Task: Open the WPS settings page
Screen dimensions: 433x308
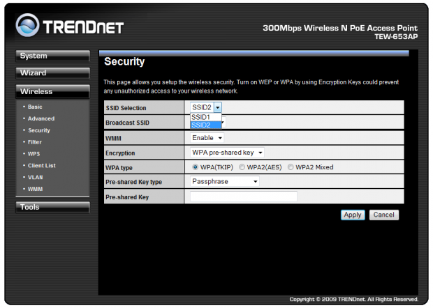Action: click(34, 154)
